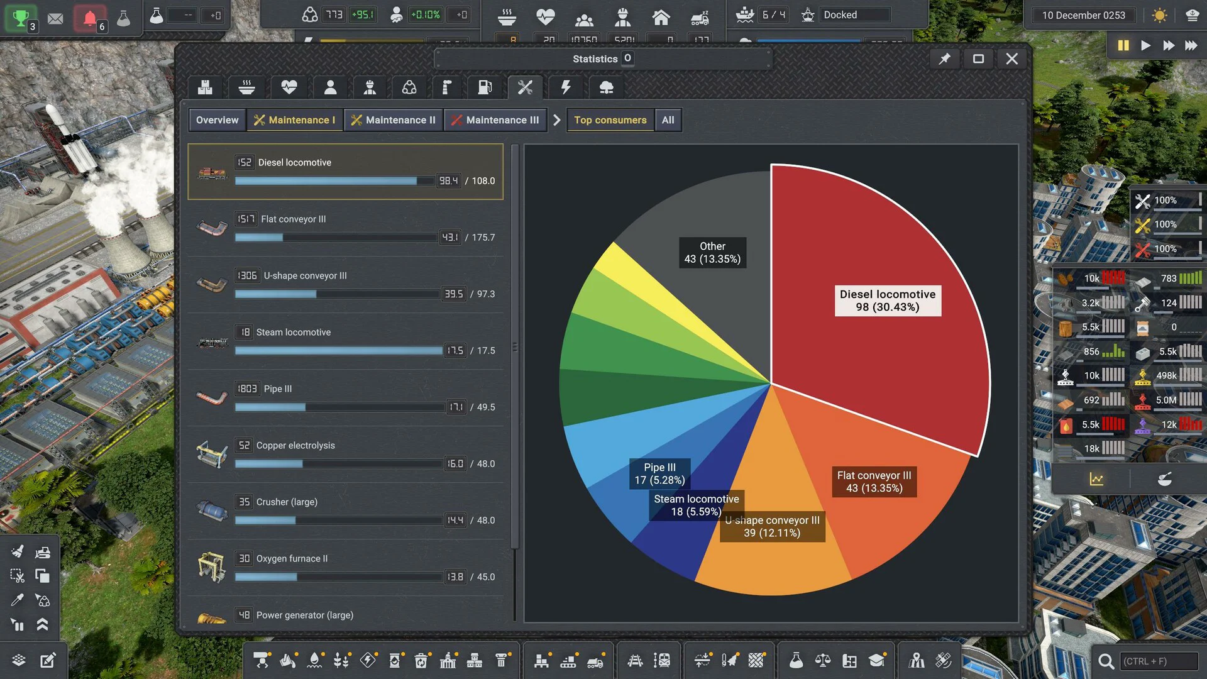
Task: Click the Diesel locomotive maintenance progress bar
Action: click(x=333, y=180)
